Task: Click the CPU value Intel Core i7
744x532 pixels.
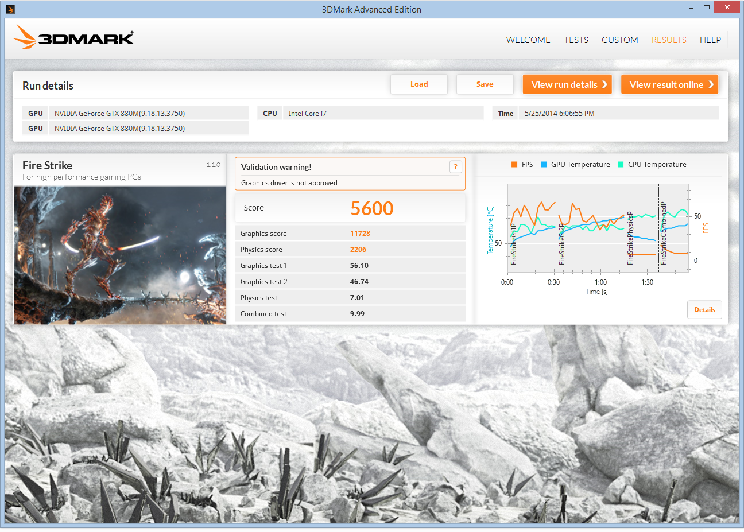Action: point(308,114)
